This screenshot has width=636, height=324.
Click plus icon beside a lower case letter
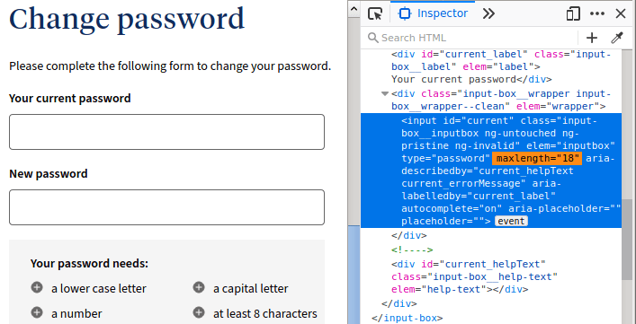tap(37, 287)
